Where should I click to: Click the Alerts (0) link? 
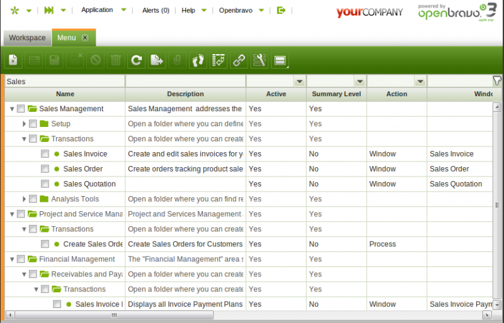(x=155, y=10)
